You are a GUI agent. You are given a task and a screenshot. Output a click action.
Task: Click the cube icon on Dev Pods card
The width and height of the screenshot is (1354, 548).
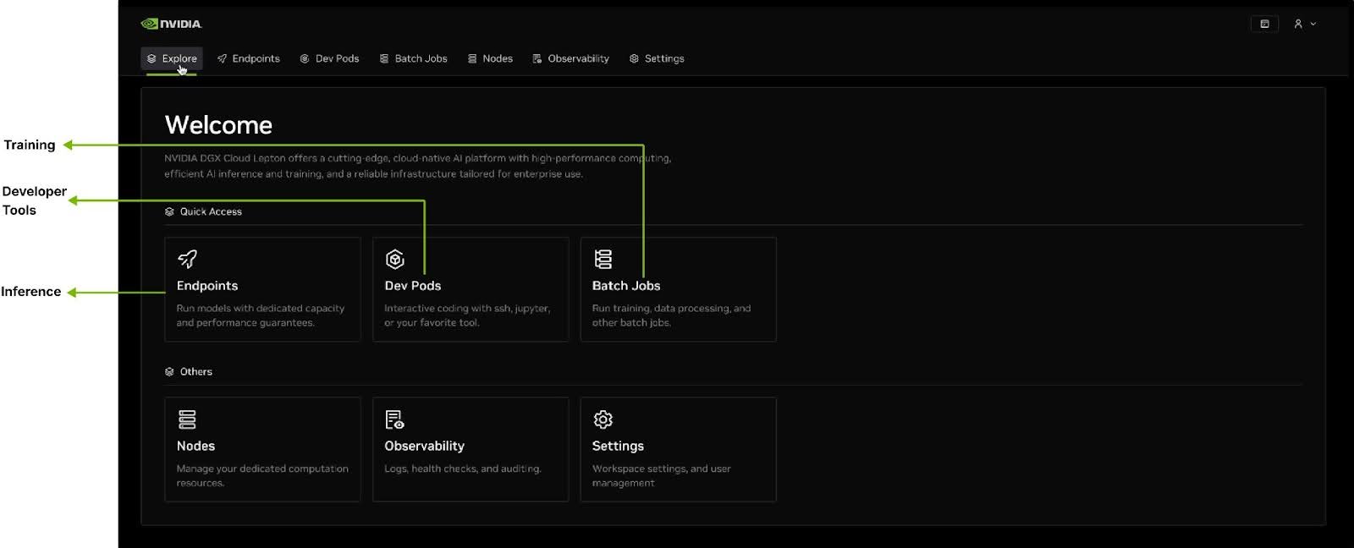tap(394, 259)
